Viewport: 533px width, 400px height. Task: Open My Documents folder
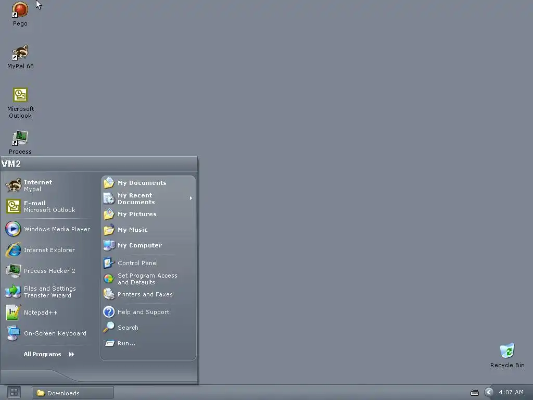148,183
